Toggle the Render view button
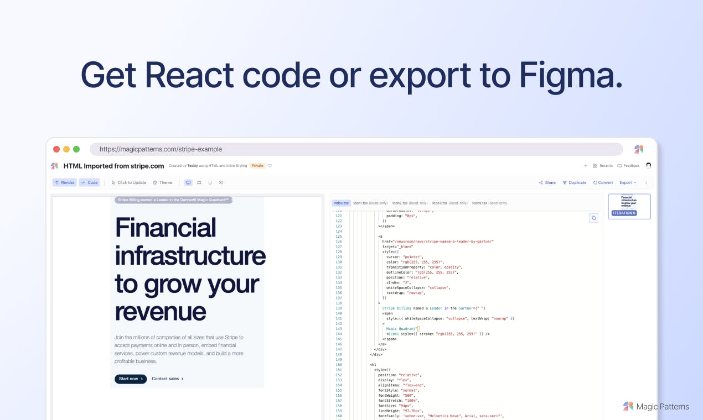 [x=65, y=182]
